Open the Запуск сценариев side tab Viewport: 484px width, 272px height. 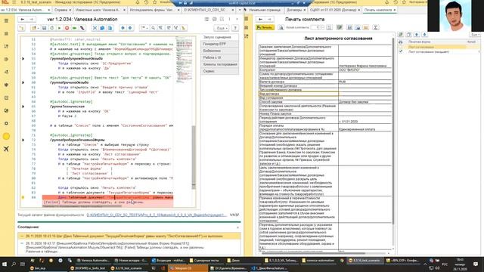pos(220,37)
